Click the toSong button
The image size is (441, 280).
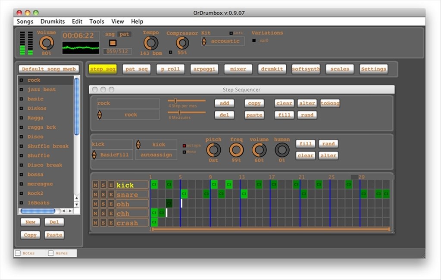(x=330, y=103)
